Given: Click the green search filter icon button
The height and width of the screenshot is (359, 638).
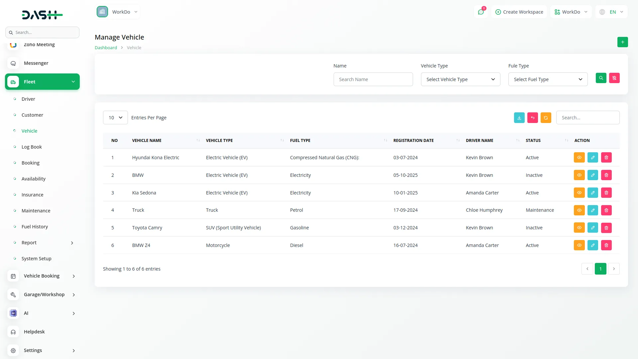Looking at the screenshot, I should 601,78.
